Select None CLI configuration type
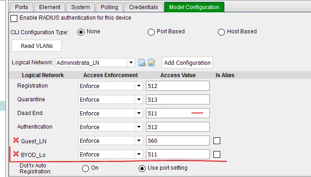Screen dimensions: 311x177 (x=81, y=32)
